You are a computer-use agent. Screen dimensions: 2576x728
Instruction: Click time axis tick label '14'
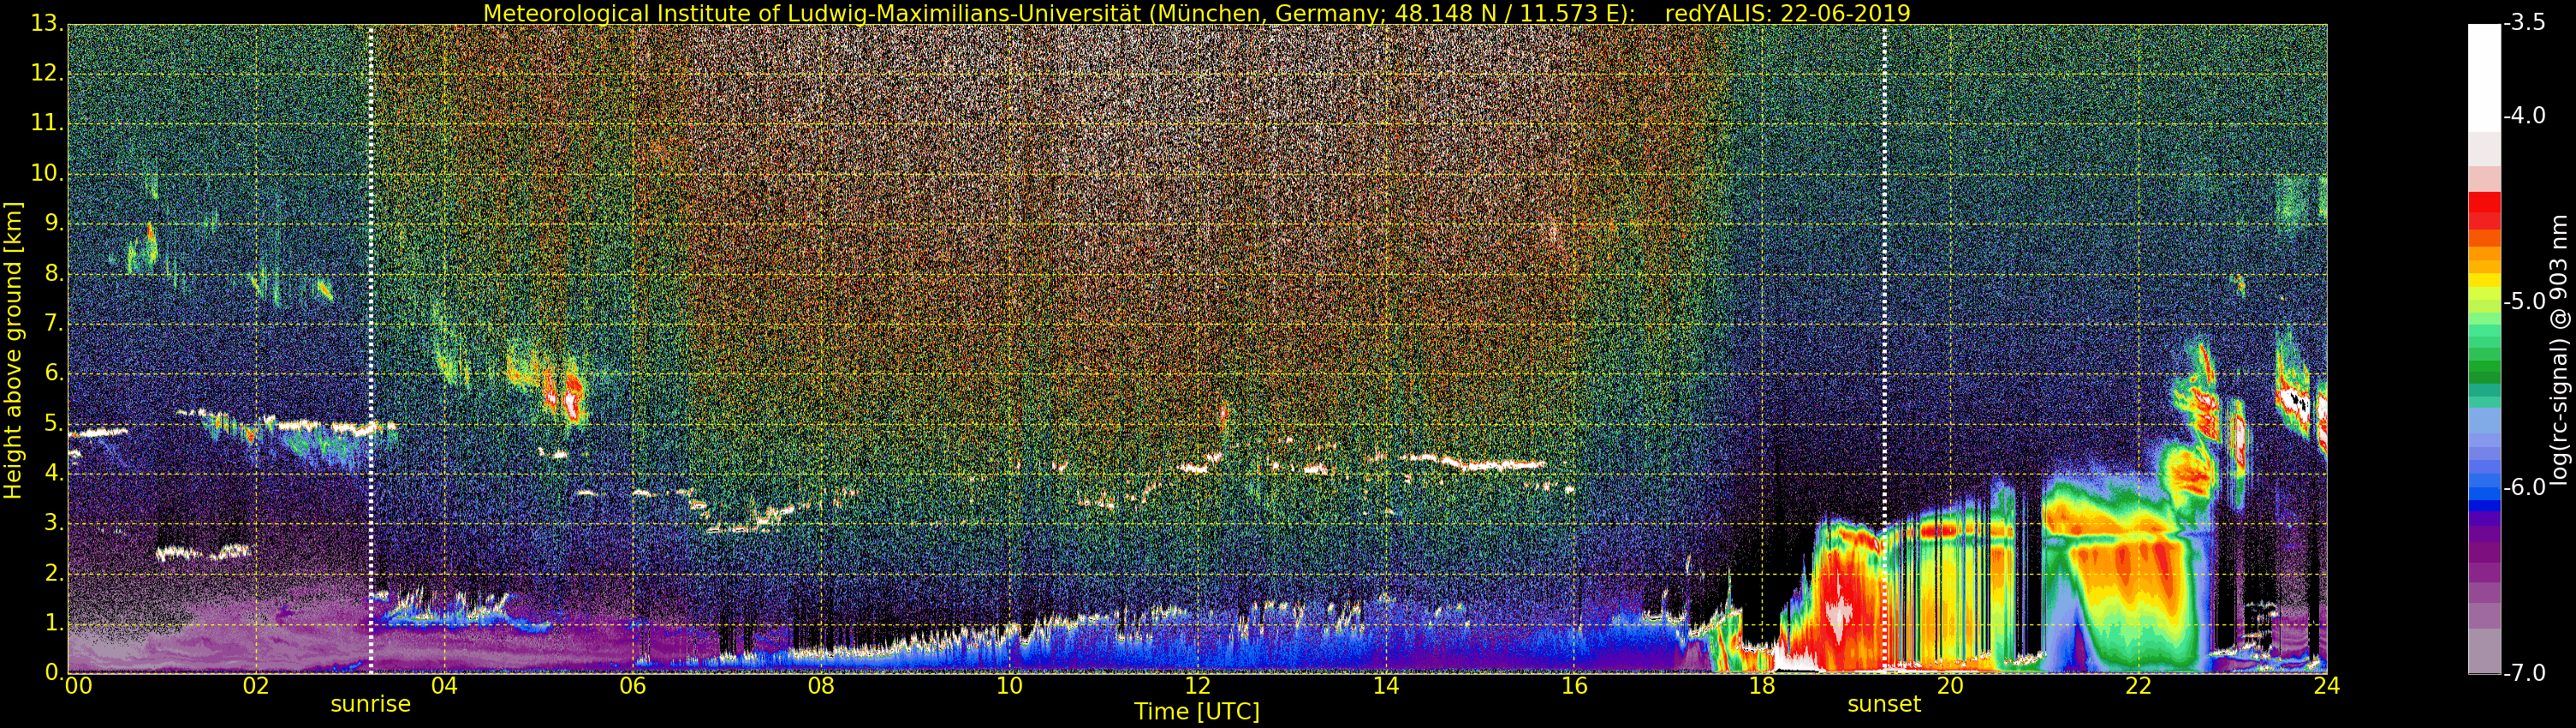1386,685
